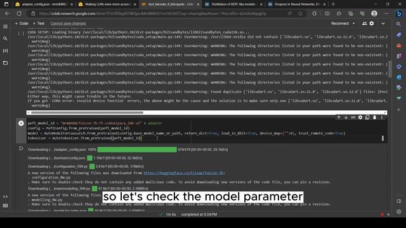Add a new Text cell
Screen dimensions: 406x228
39,23
